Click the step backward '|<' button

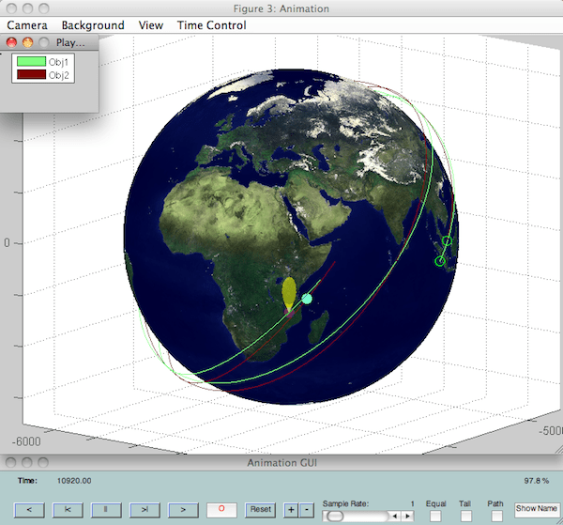click(x=68, y=510)
